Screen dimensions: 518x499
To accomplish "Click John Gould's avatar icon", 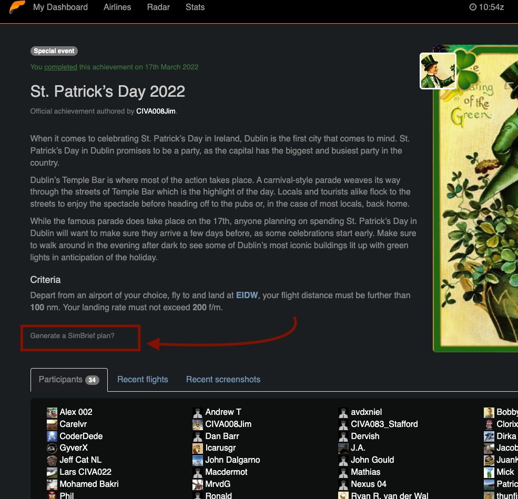I will (343, 461).
